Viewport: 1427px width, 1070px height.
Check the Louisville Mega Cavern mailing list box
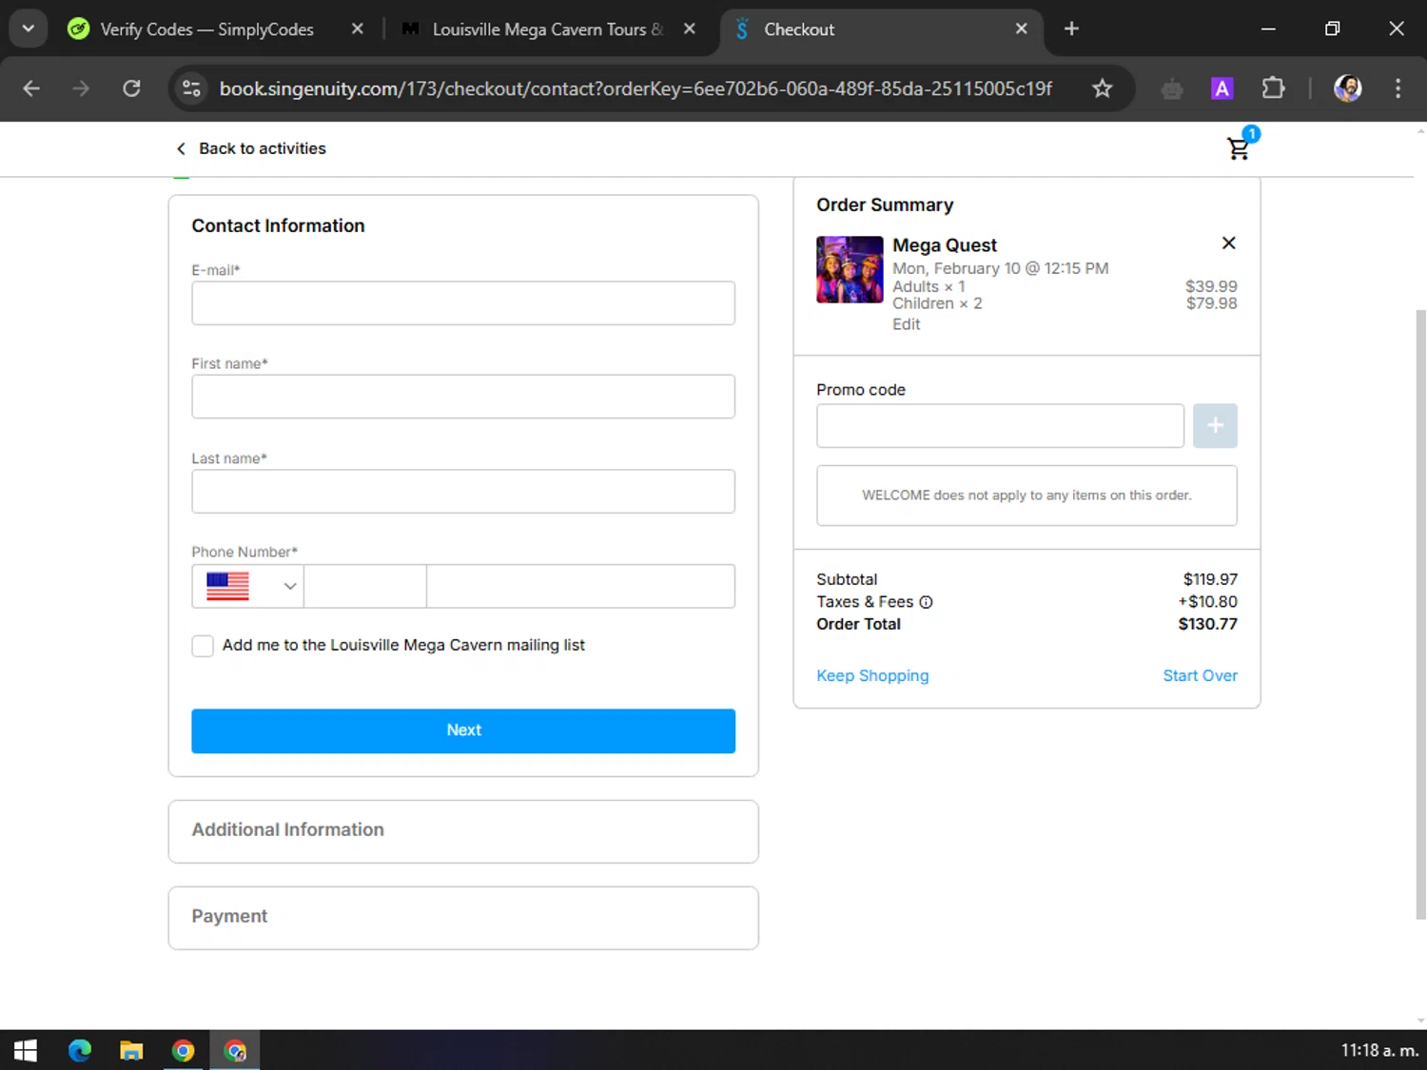203,646
